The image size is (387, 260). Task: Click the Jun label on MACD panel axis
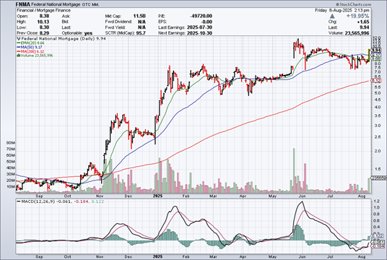pos(302,256)
